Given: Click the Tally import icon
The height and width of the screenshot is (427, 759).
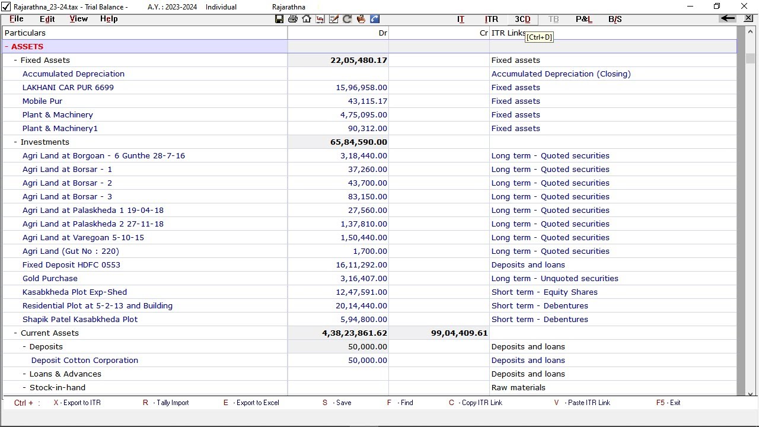Looking at the screenshot, I should 320,19.
